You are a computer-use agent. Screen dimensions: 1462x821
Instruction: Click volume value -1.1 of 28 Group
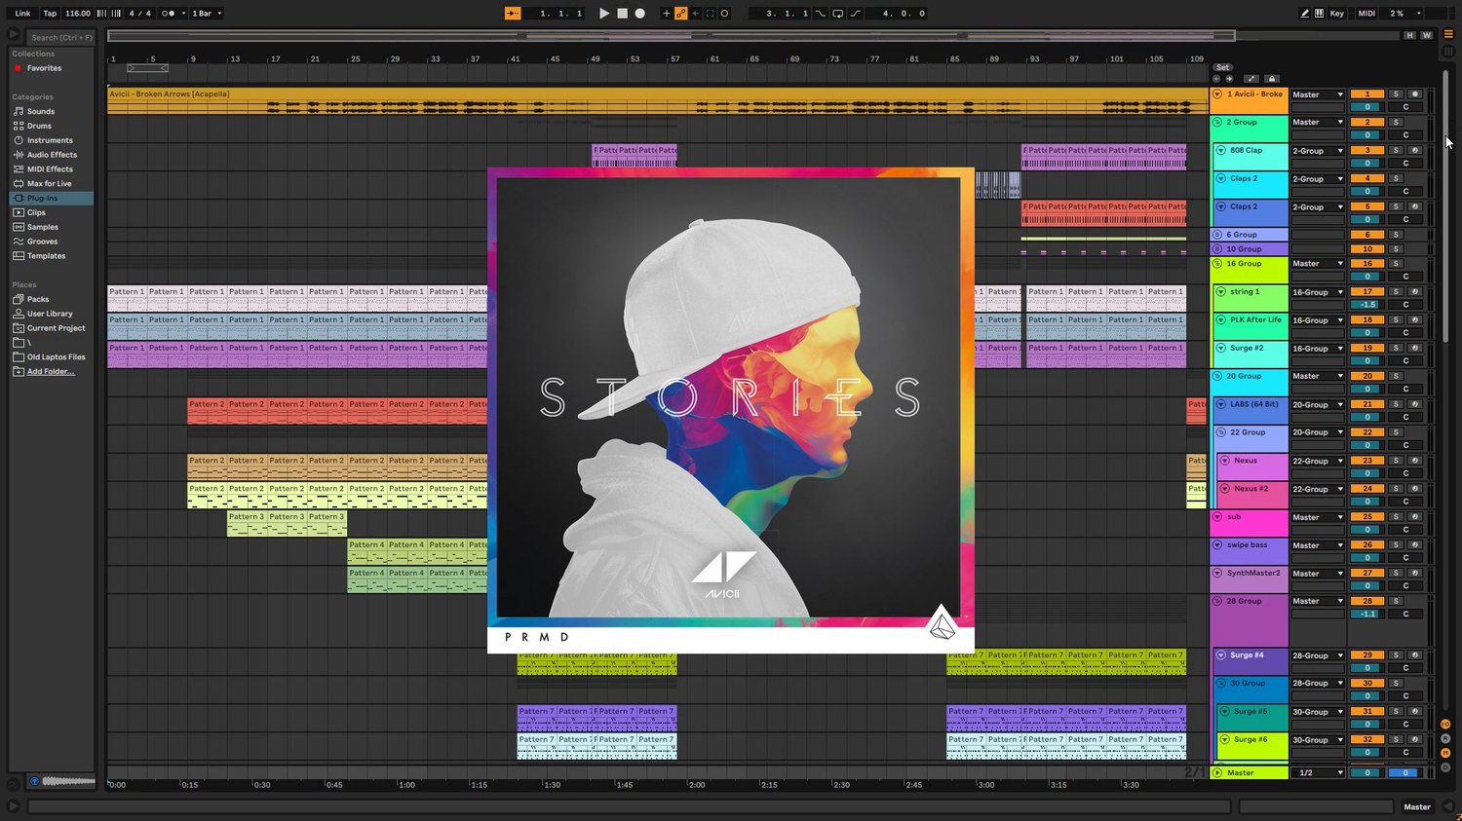[x=1367, y=615]
